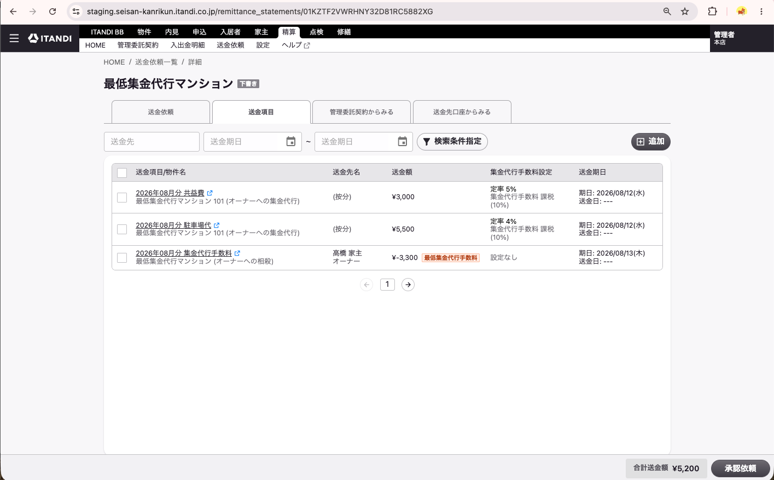Click 合計送金額 ¥5,200 total
This screenshot has width=774, height=480.
click(666, 468)
